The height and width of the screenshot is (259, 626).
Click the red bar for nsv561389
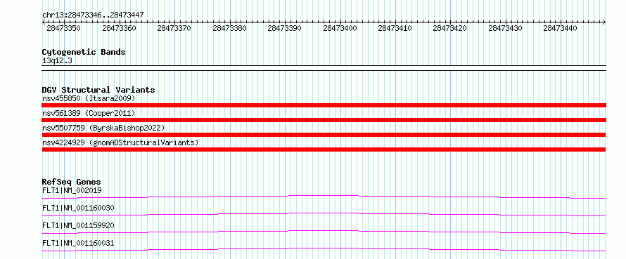[x=324, y=120]
